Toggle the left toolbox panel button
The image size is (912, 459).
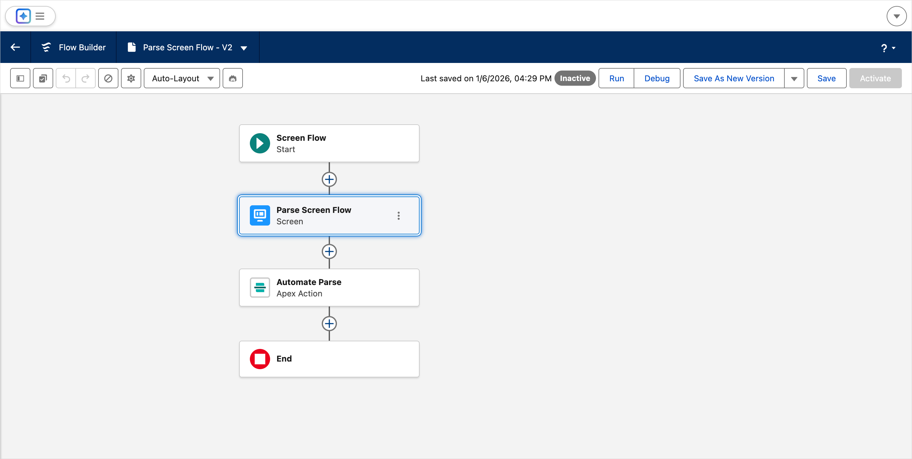tap(20, 78)
